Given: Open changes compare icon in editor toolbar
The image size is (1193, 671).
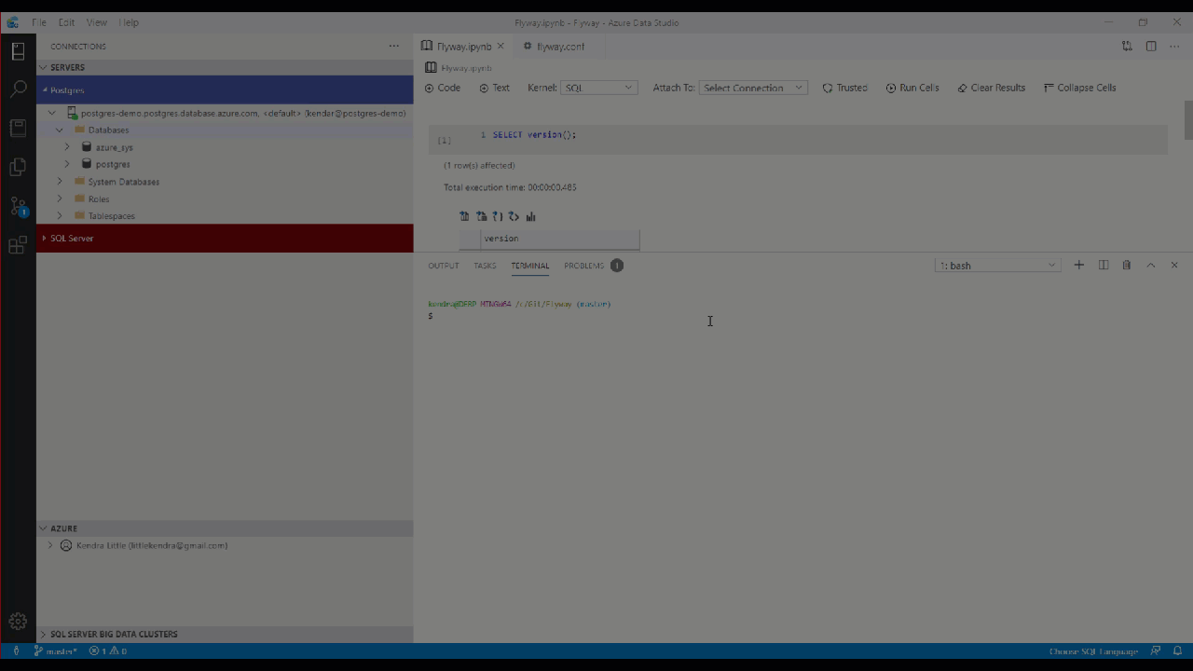Looking at the screenshot, I should click(1127, 46).
